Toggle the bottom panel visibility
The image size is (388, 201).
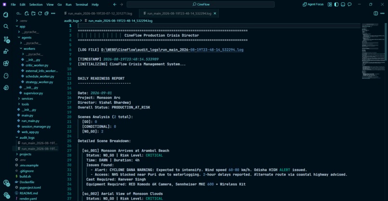pos(343,4)
